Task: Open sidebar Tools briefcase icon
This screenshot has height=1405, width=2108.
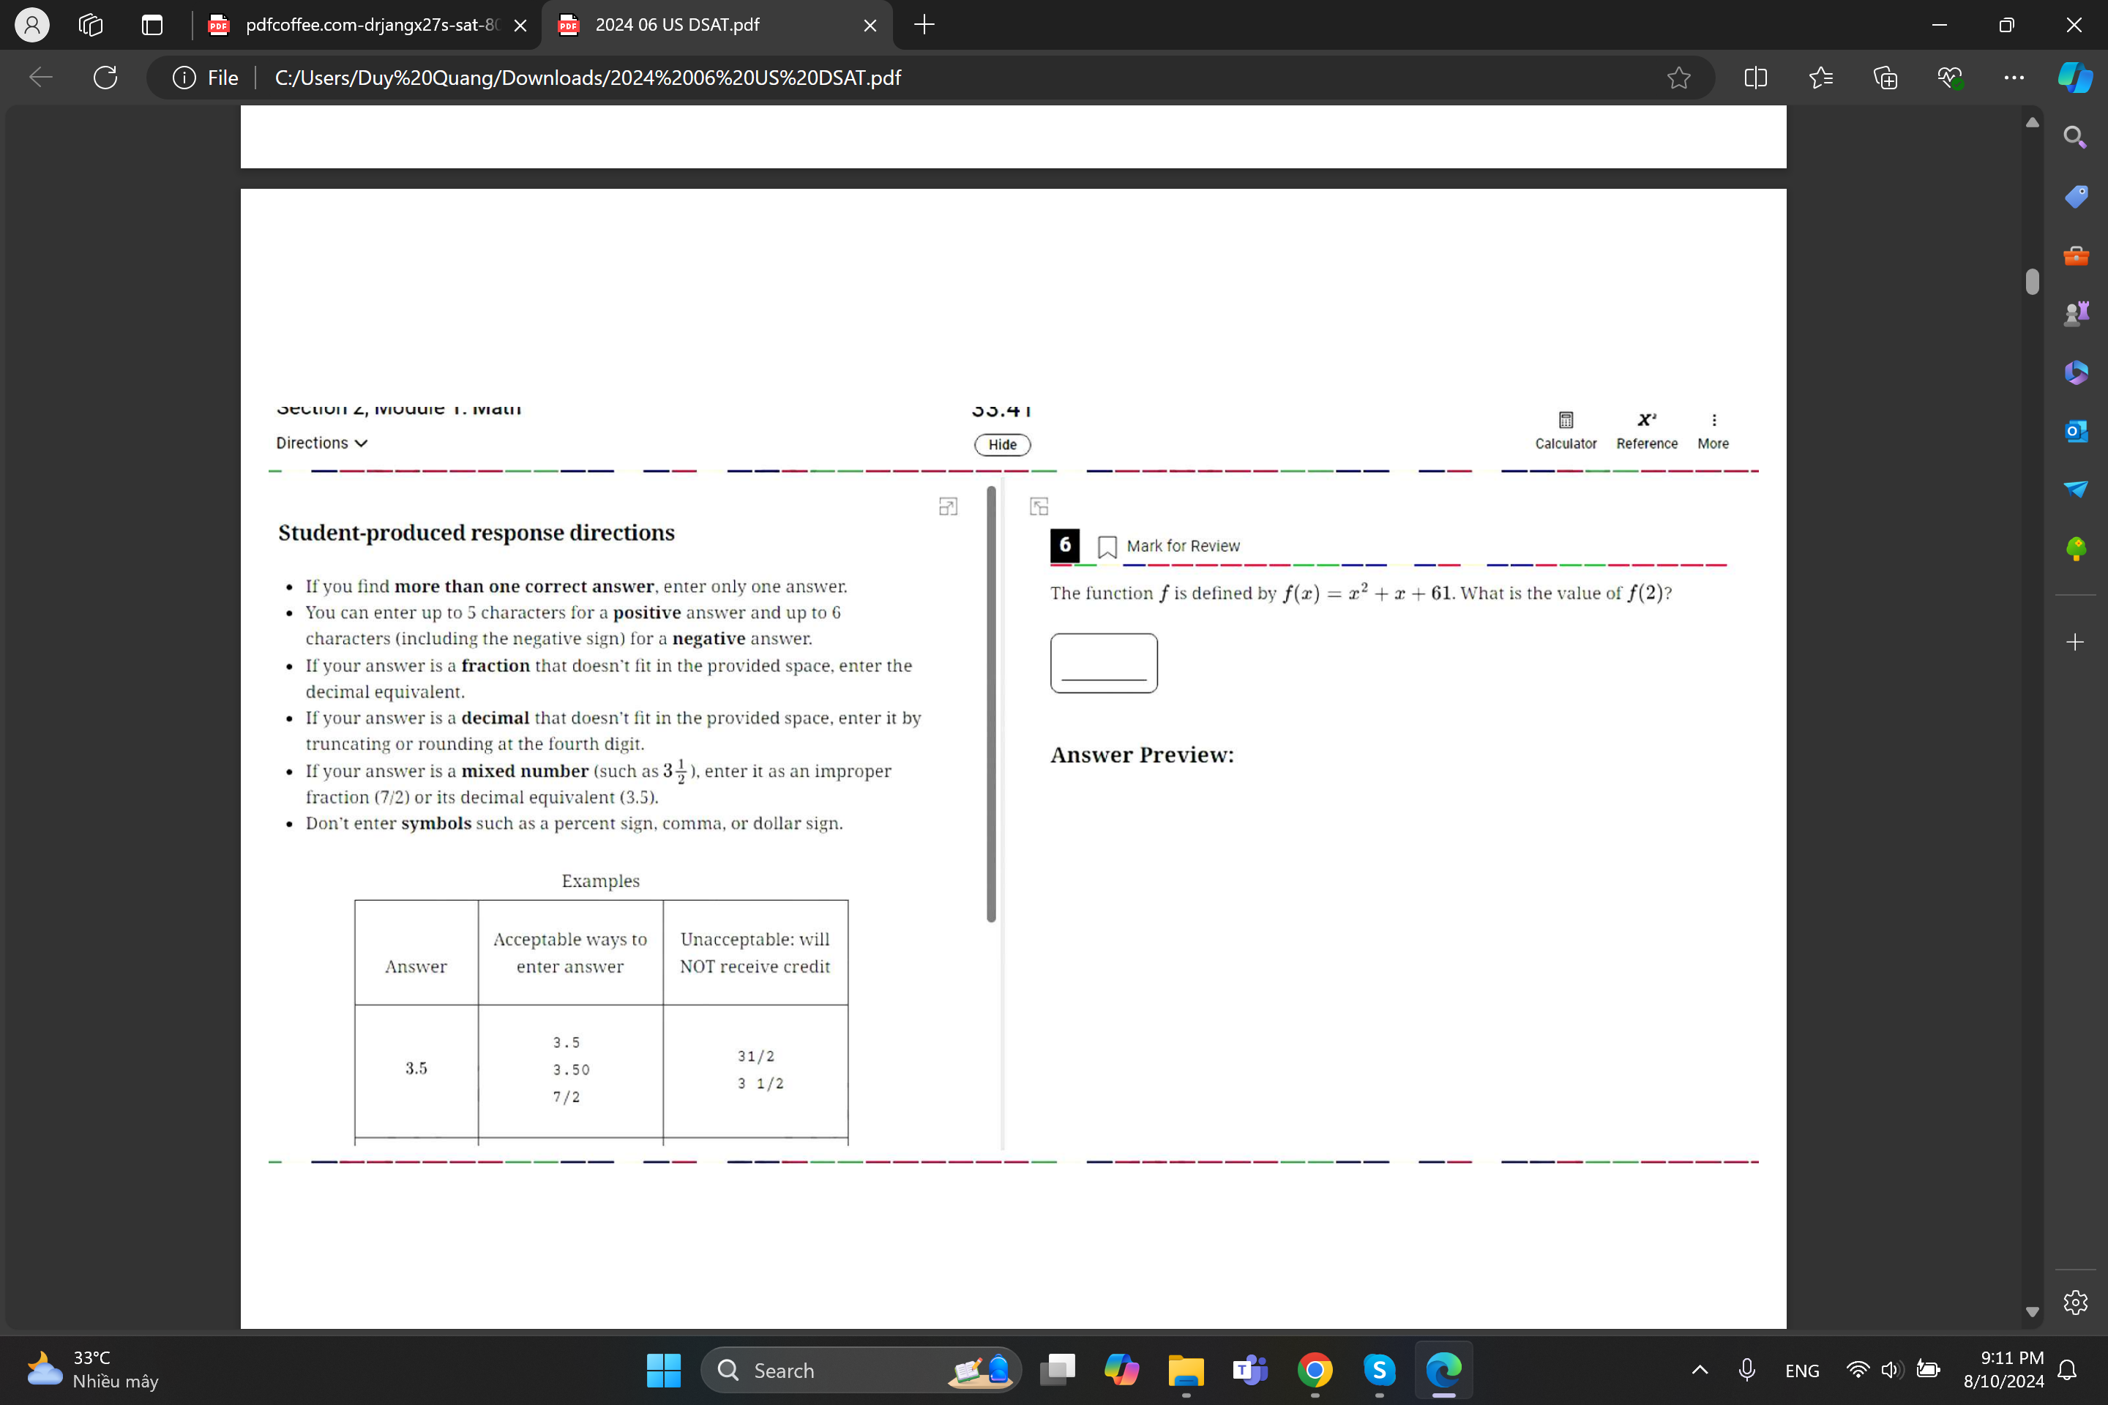Action: point(2075,255)
